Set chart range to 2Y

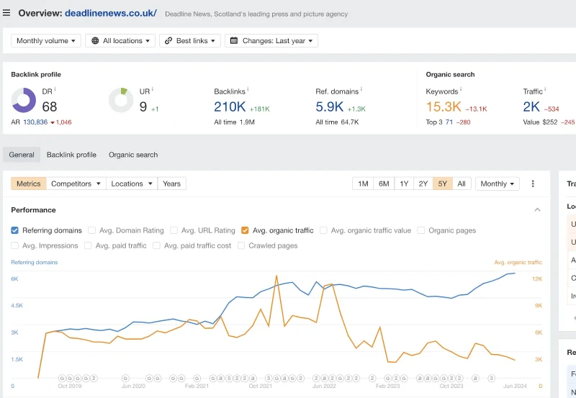coord(423,184)
